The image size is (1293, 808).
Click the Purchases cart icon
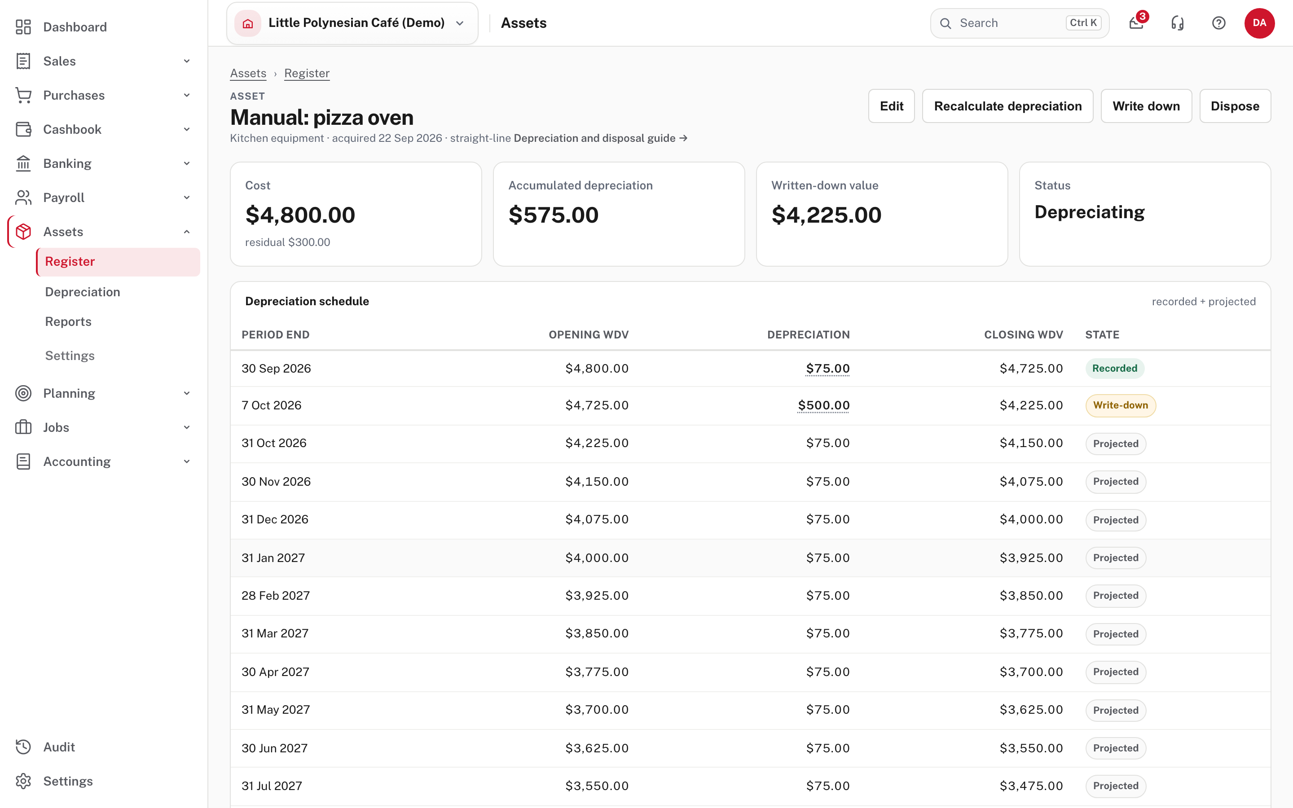(x=23, y=95)
